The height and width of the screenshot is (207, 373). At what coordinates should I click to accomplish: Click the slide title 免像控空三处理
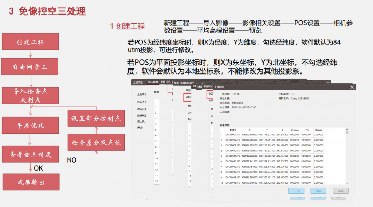[52, 11]
